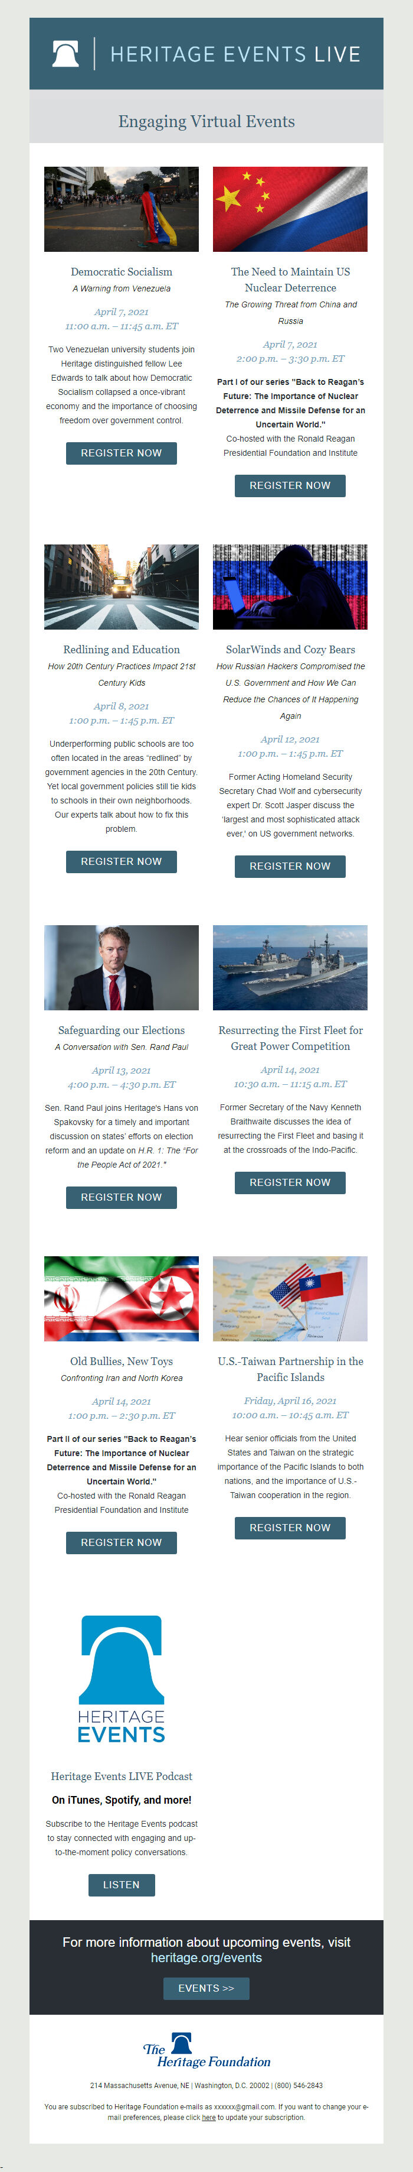Screen dimensions: 413x2172
Task: Open the Sen. Rand Paul photo
Action: (121, 967)
